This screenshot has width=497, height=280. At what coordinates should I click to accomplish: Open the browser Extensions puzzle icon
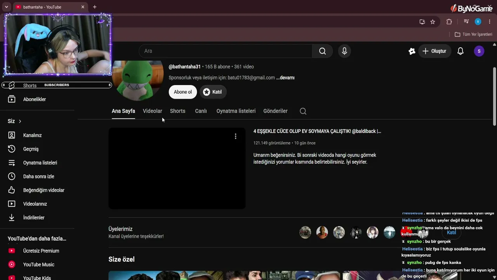point(449,22)
